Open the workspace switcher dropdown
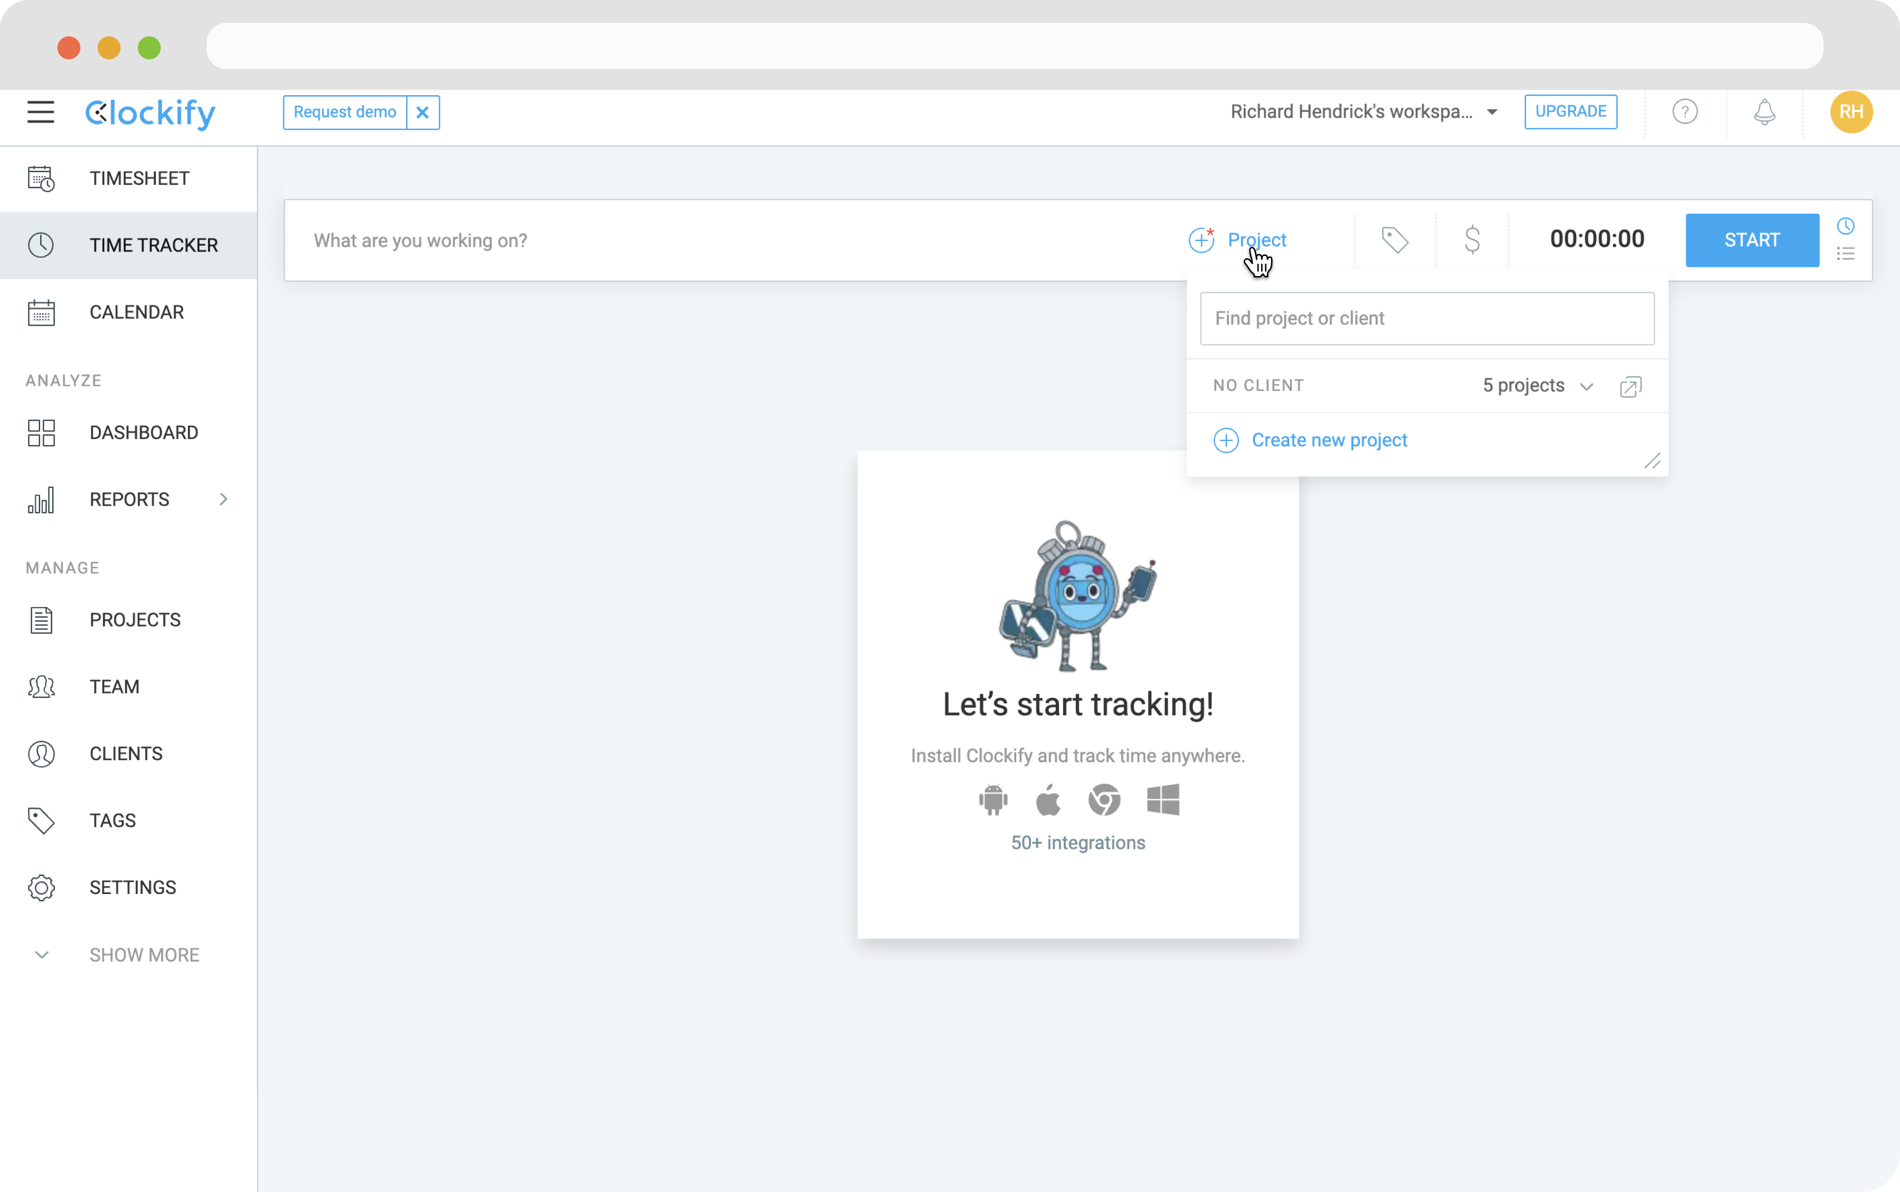This screenshot has height=1192, width=1900. (x=1364, y=112)
